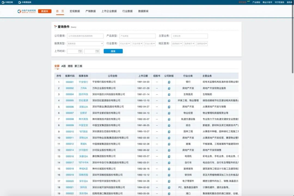The height and width of the screenshot is (196, 294).
Task: Open 产业规划 link in top bar
Action: (256, 2)
